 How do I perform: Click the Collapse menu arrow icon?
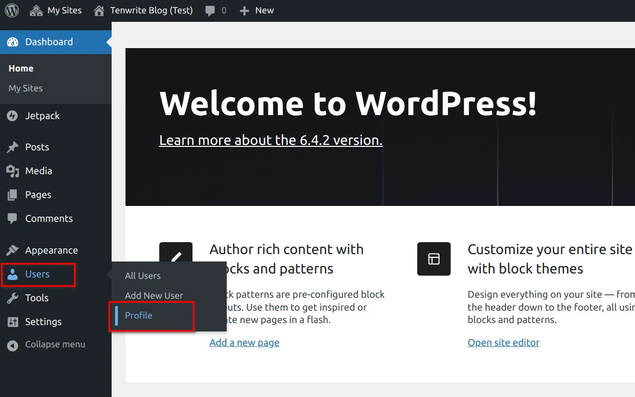12,345
